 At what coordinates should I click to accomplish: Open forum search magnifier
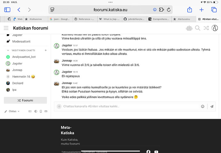click(198, 28)
